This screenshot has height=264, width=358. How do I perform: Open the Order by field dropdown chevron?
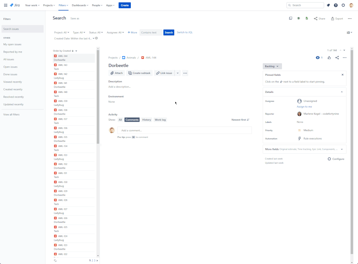tap(76, 51)
